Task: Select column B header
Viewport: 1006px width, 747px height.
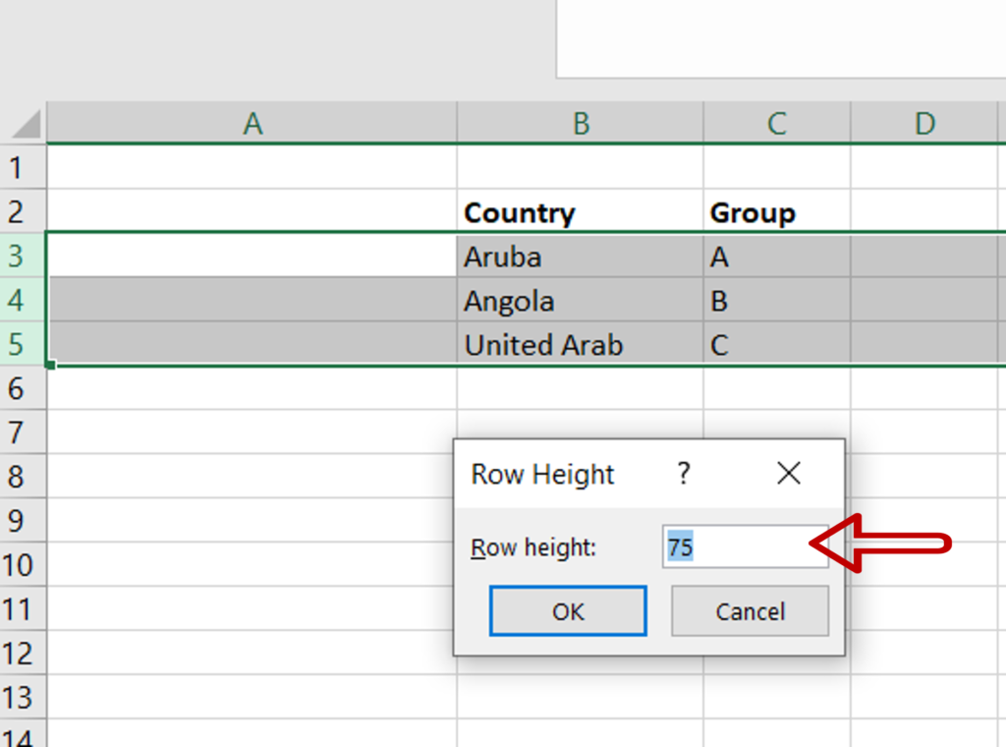Action: click(x=580, y=124)
